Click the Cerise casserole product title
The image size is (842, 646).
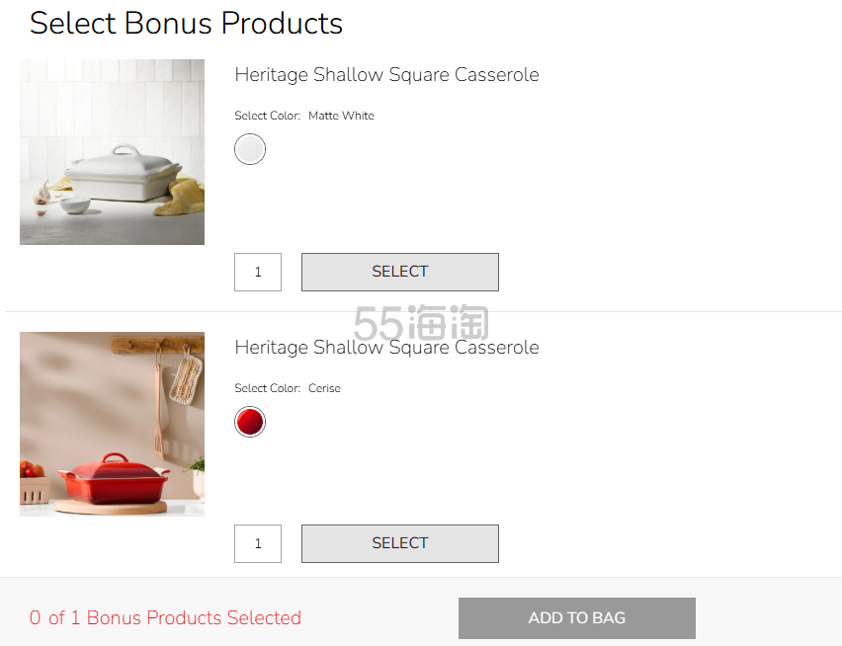[386, 348]
